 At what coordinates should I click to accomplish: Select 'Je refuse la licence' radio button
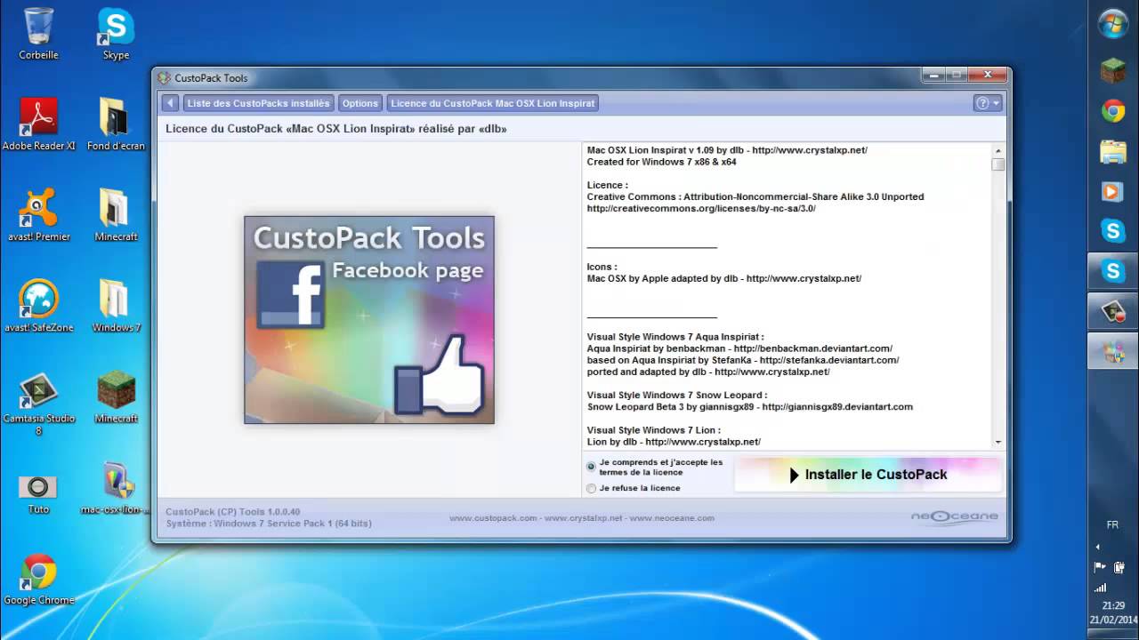tap(591, 488)
